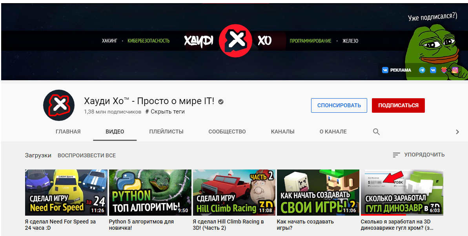The width and height of the screenshot is (468, 236).
Task: Click the 11:26 duration badge
Action: point(98,211)
